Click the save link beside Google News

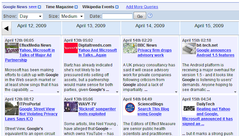33,7
